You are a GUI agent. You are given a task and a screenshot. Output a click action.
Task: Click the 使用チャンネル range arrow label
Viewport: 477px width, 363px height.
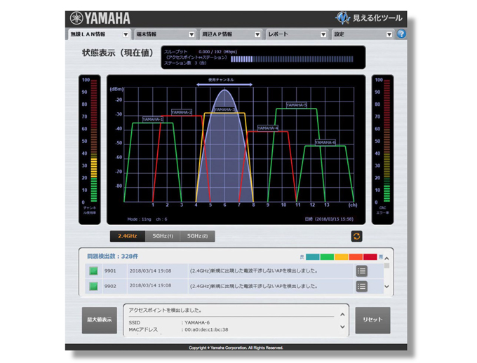click(x=224, y=82)
